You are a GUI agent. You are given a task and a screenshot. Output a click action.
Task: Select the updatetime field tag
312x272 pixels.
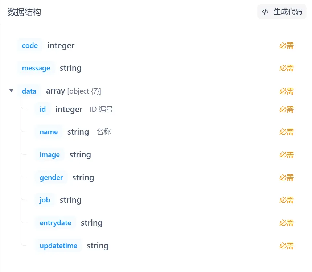click(58, 246)
